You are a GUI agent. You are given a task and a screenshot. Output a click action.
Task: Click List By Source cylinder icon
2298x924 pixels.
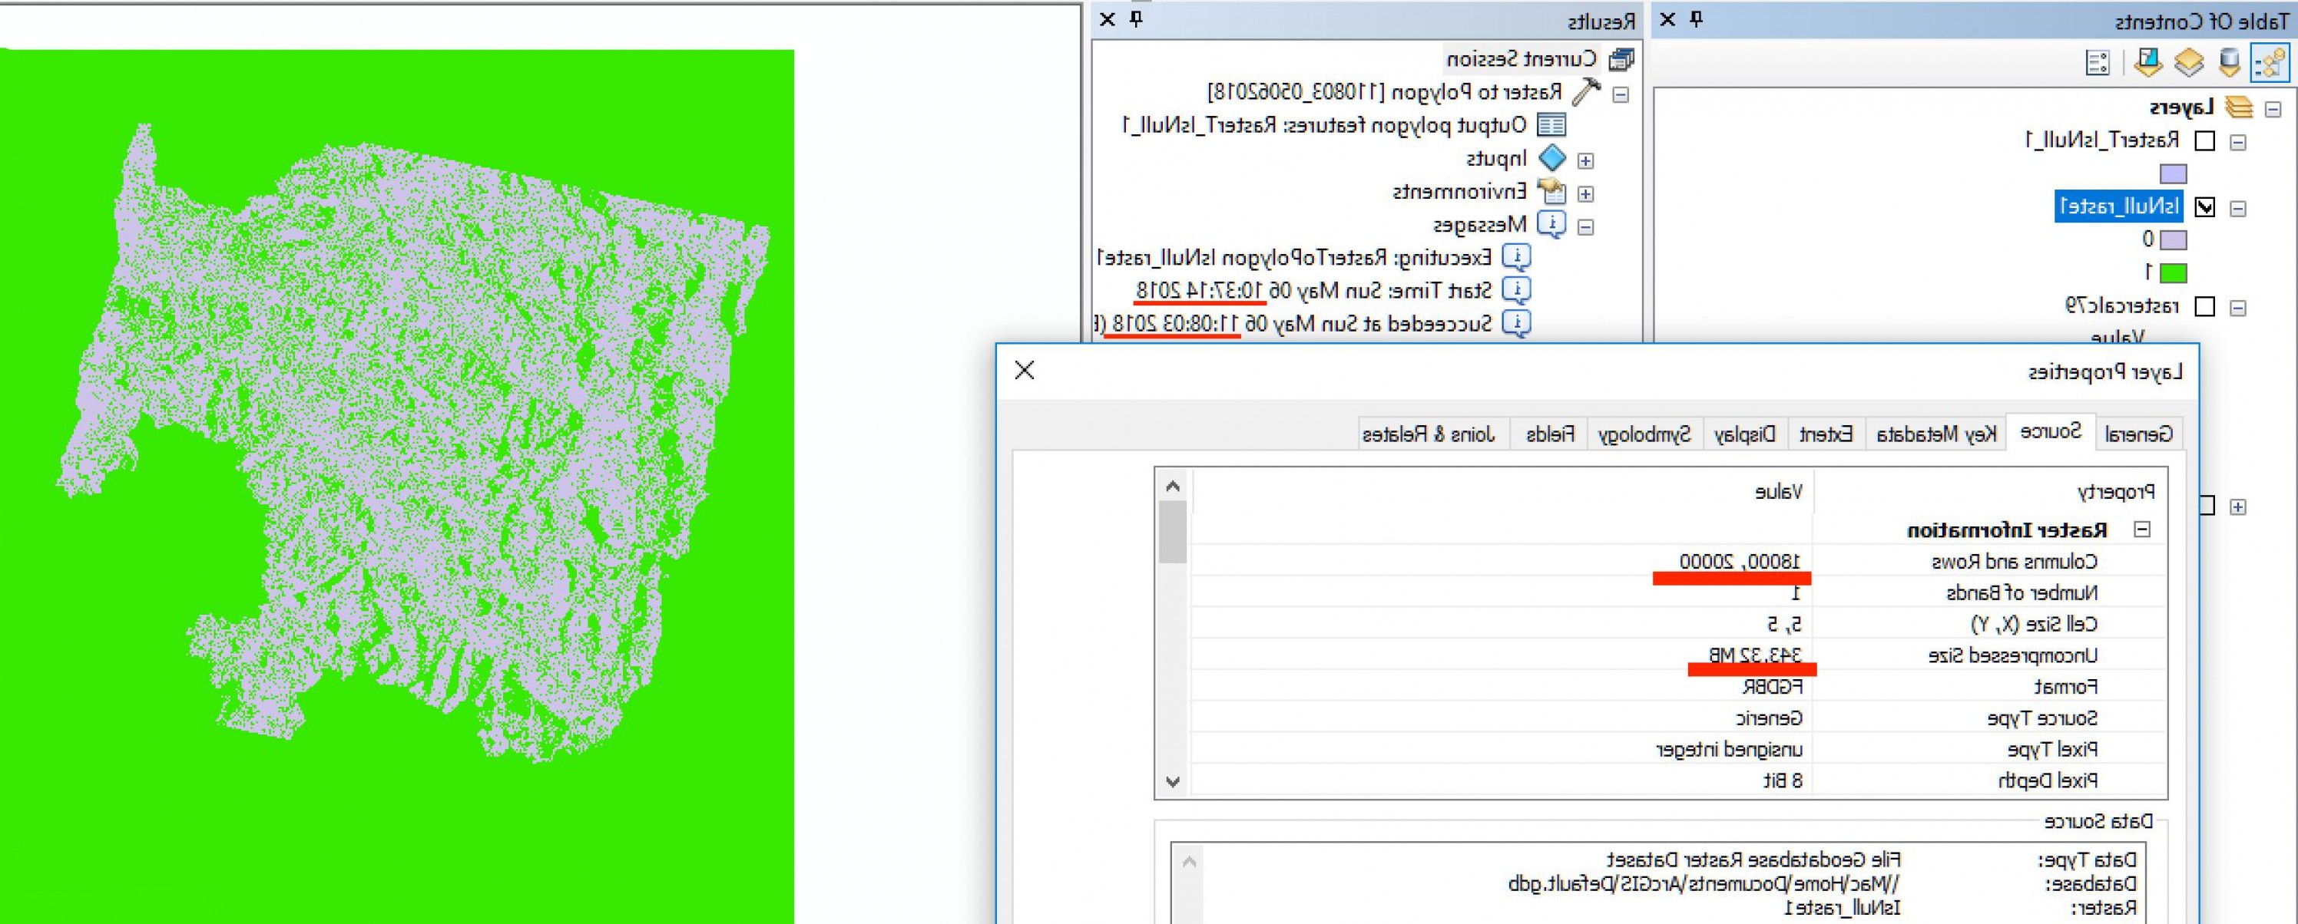click(x=2230, y=62)
